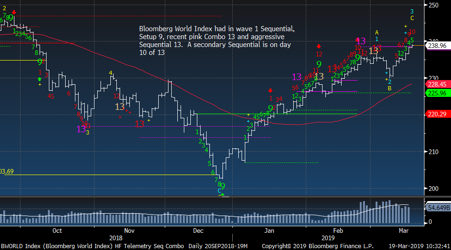The height and width of the screenshot is (250, 451).
Task: Click the cyan C at December's low
Action: tap(219, 191)
